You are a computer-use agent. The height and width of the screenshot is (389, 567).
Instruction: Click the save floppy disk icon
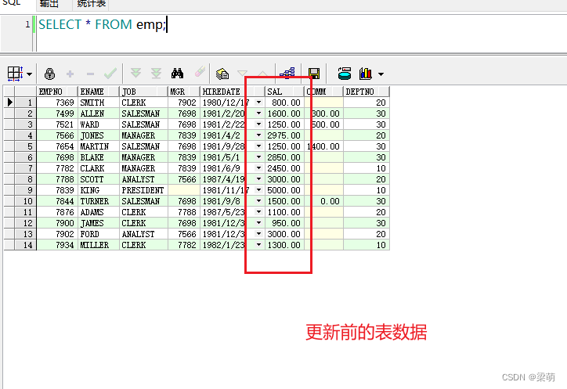[314, 74]
